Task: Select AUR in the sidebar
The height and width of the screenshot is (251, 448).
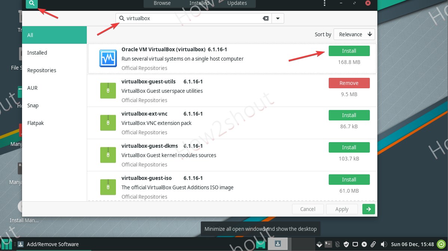Action: pos(54,88)
